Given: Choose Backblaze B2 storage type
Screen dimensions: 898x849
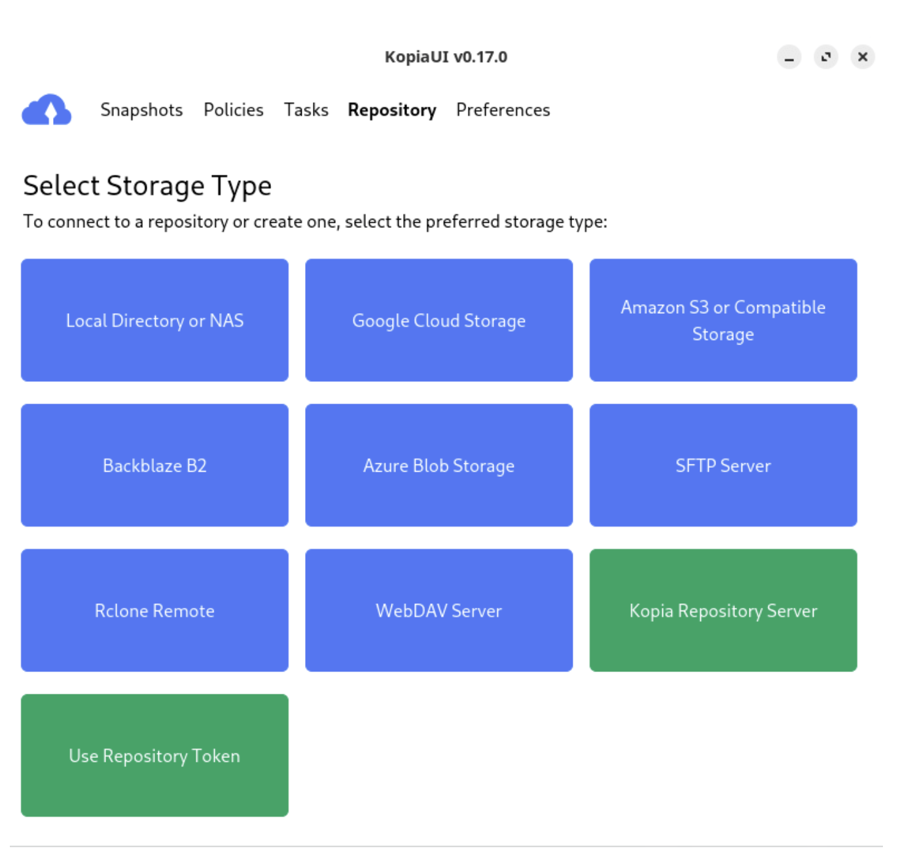Looking at the screenshot, I should tap(154, 465).
